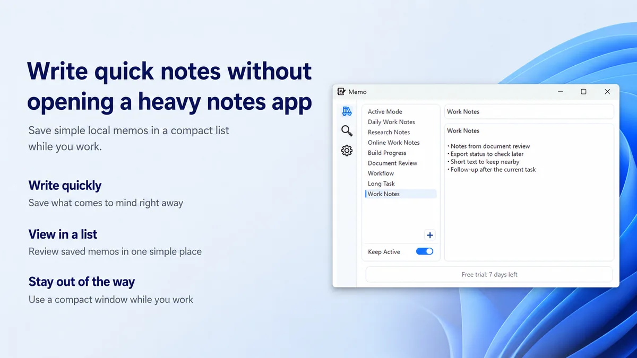Image resolution: width=637 pixels, height=358 pixels.
Task: Click the Work Notes title input field
Action: pos(529,112)
